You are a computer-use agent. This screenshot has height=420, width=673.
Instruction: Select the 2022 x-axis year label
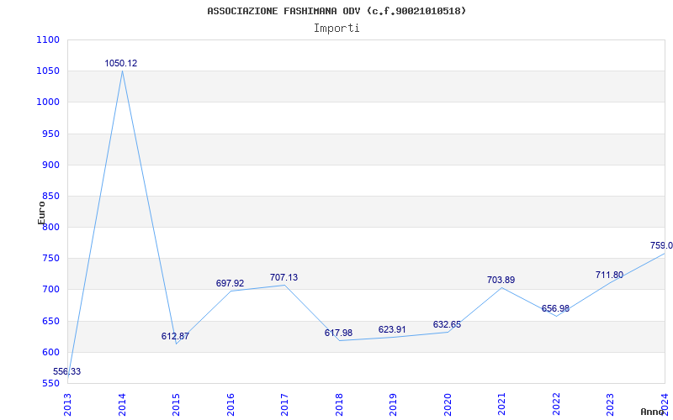(x=556, y=405)
